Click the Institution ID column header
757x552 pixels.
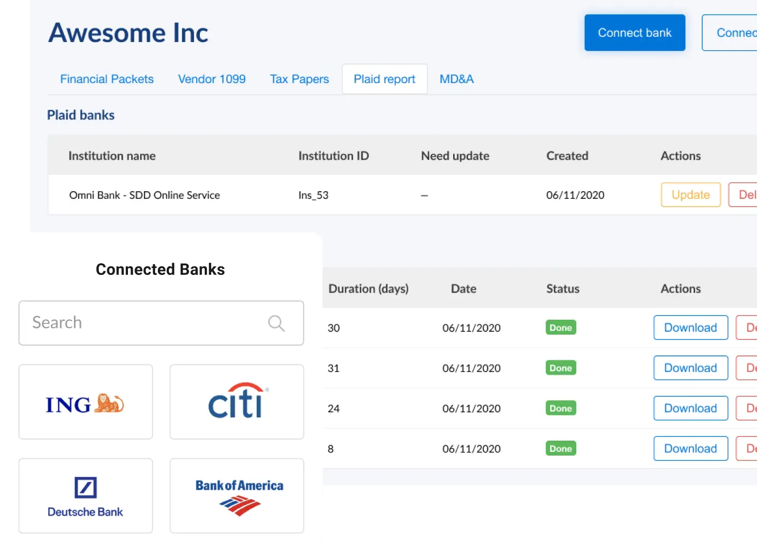334,156
